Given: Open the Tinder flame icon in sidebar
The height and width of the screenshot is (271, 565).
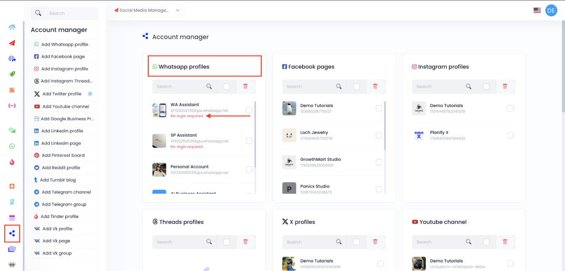Looking at the screenshot, I should [x=12, y=162].
